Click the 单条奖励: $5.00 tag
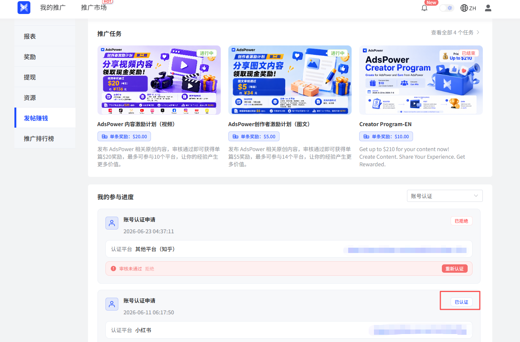Viewport: 520px width, 342px height. [254, 136]
